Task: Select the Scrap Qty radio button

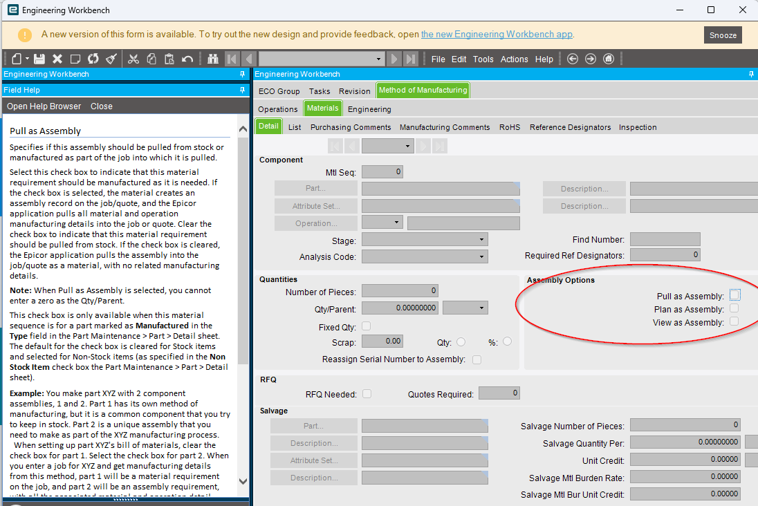Action: pyautogui.click(x=461, y=341)
